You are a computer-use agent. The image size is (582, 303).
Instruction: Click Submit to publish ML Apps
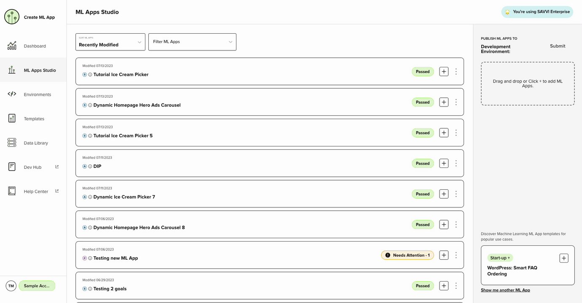tap(557, 46)
